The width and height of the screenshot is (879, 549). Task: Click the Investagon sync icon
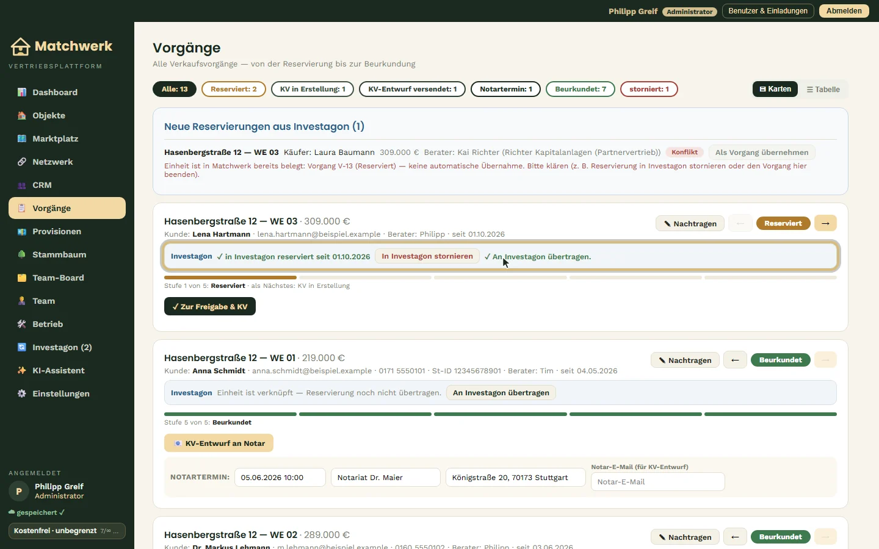tap(22, 347)
